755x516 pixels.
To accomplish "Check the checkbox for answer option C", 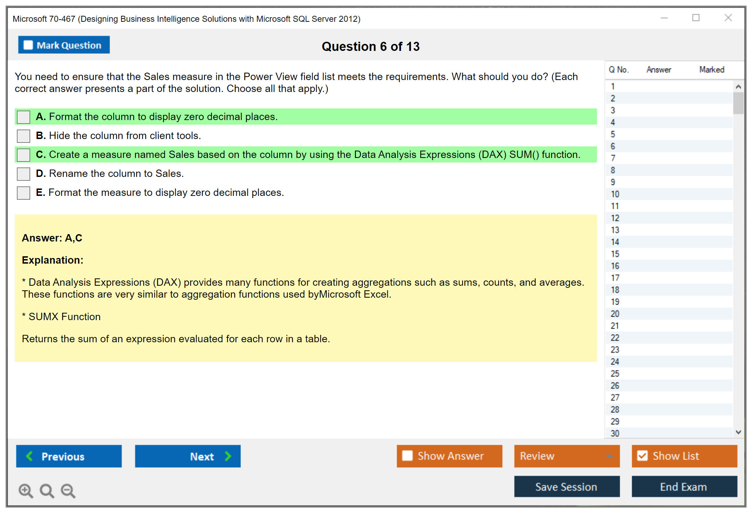I will tap(23, 155).
